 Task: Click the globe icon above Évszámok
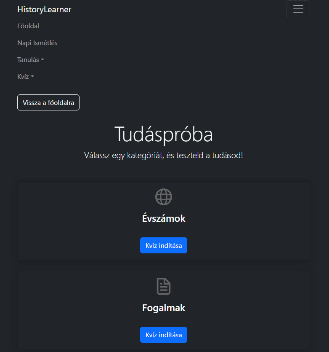[x=164, y=197]
